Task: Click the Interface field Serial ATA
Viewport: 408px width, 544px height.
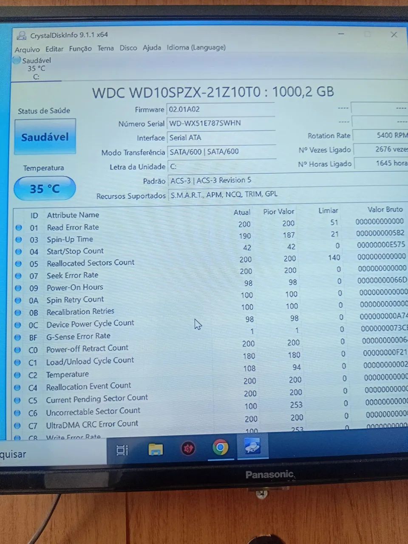Action: [x=221, y=138]
